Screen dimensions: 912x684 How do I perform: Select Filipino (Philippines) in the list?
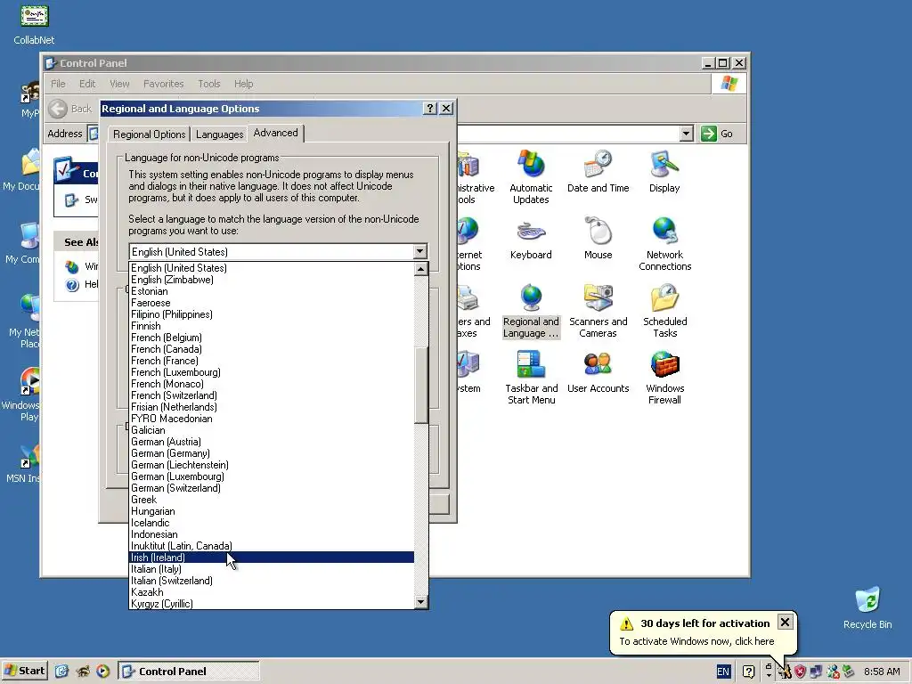point(272,314)
